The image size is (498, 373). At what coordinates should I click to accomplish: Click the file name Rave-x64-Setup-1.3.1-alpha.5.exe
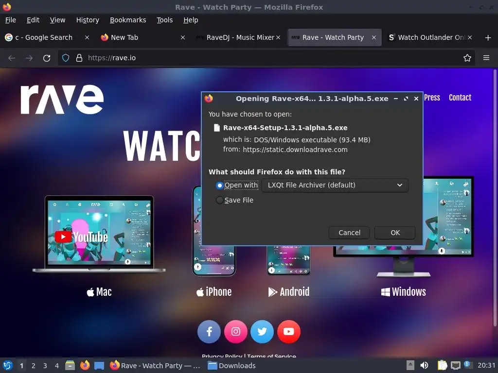(x=285, y=128)
